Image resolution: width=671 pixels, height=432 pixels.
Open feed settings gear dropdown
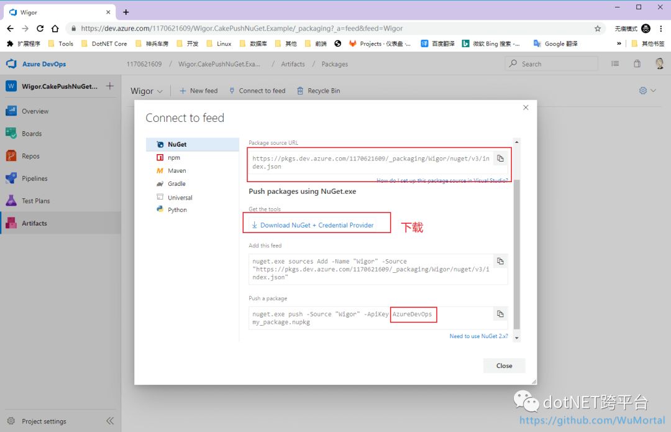point(647,91)
